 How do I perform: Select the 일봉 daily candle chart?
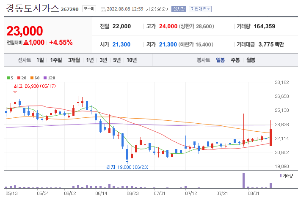point(220,60)
